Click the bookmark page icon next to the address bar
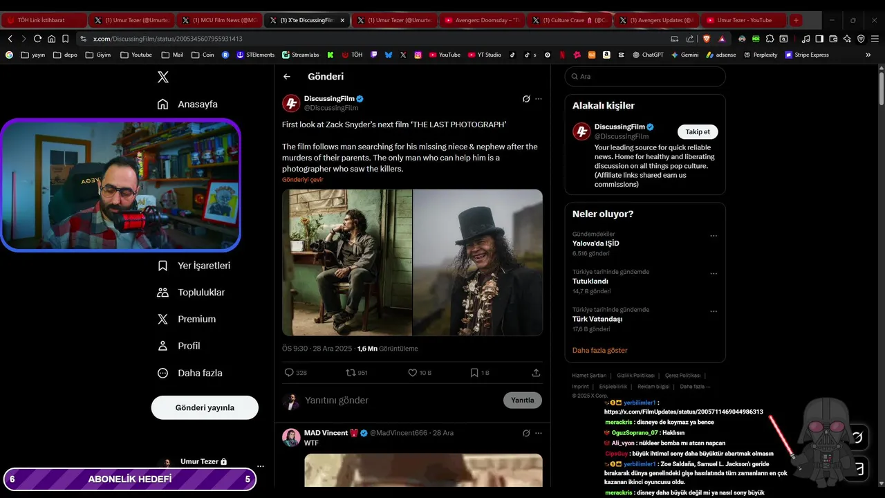This screenshot has width=885, height=498. click(65, 39)
